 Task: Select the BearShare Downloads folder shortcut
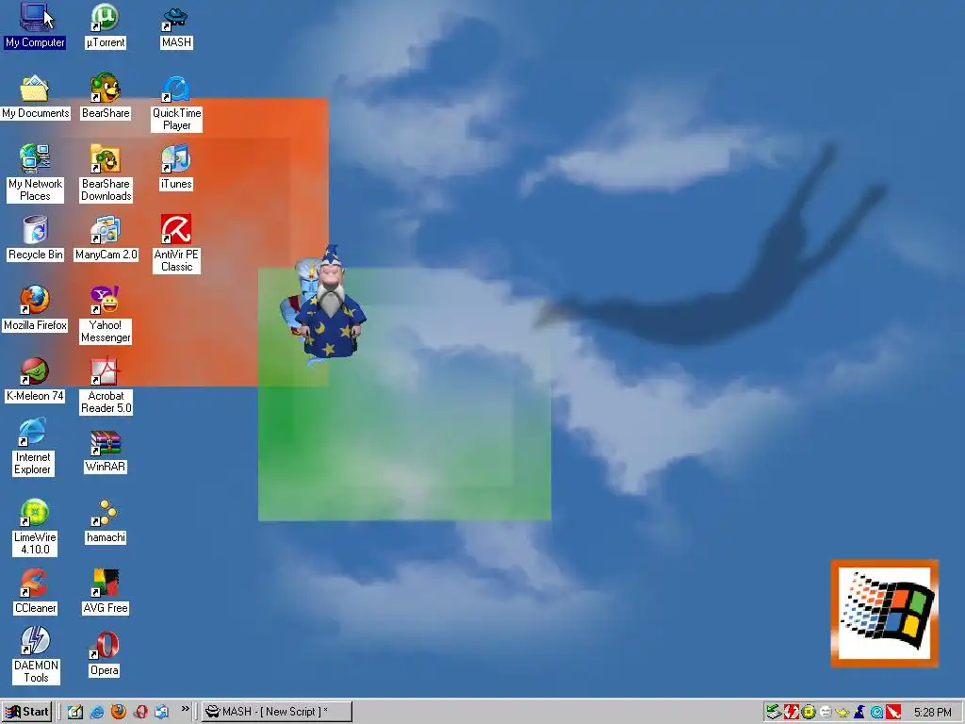(x=106, y=173)
